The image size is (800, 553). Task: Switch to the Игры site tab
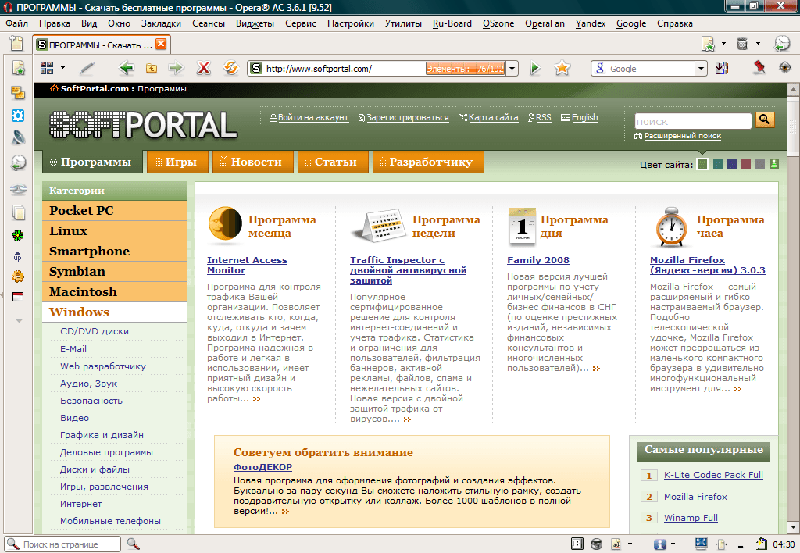pyautogui.click(x=177, y=162)
